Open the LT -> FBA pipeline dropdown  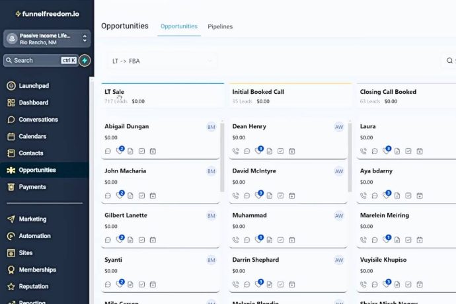161,61
